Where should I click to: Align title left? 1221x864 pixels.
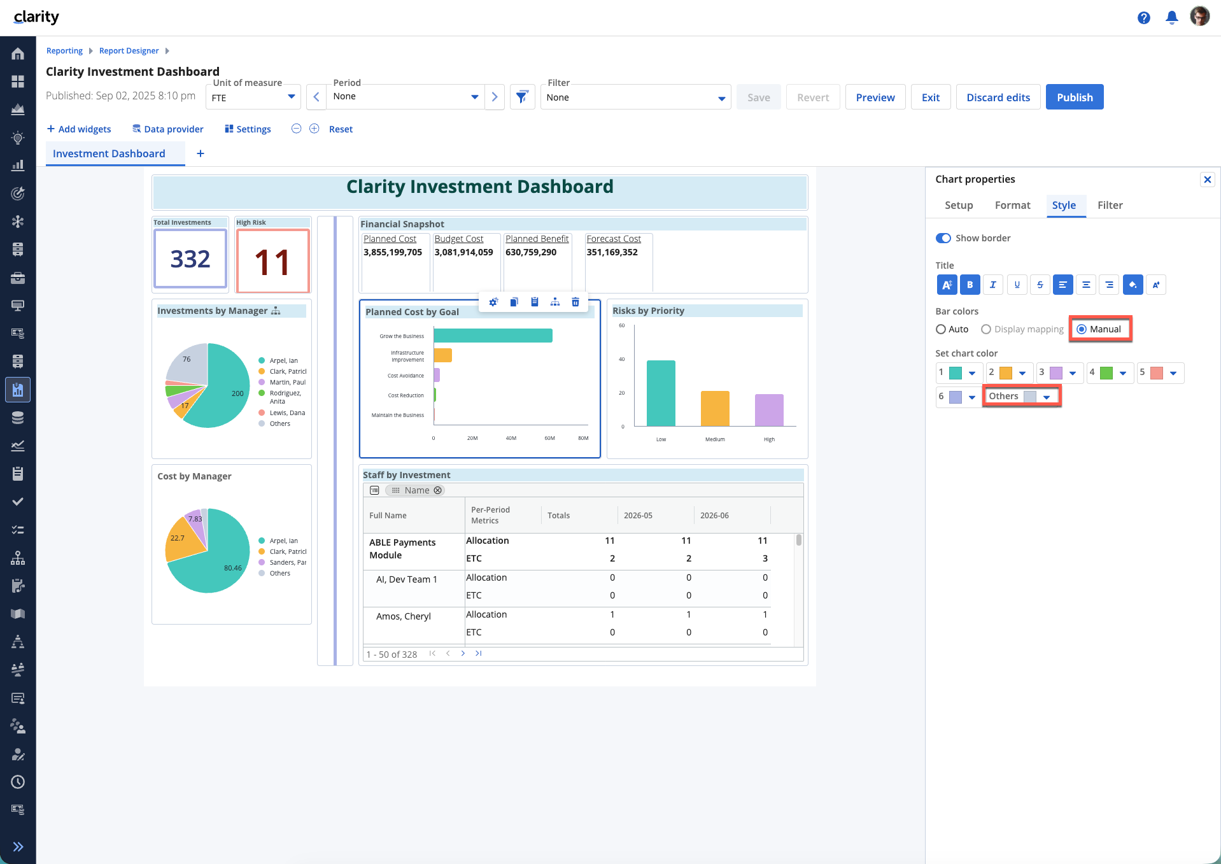1062,285
